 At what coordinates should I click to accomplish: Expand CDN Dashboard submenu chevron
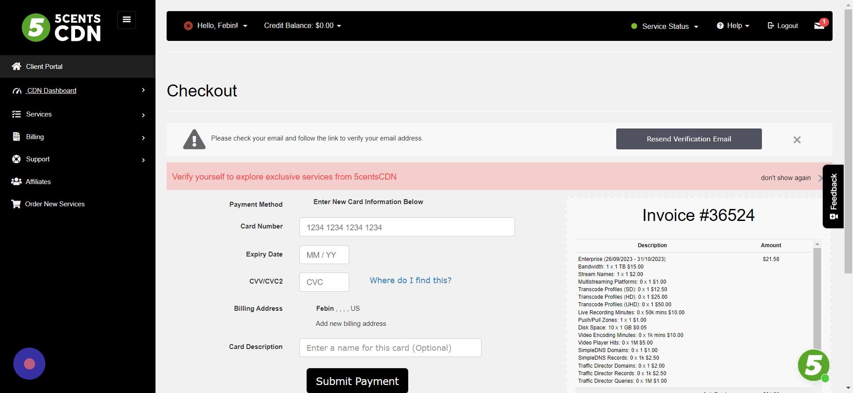[143, 90]
